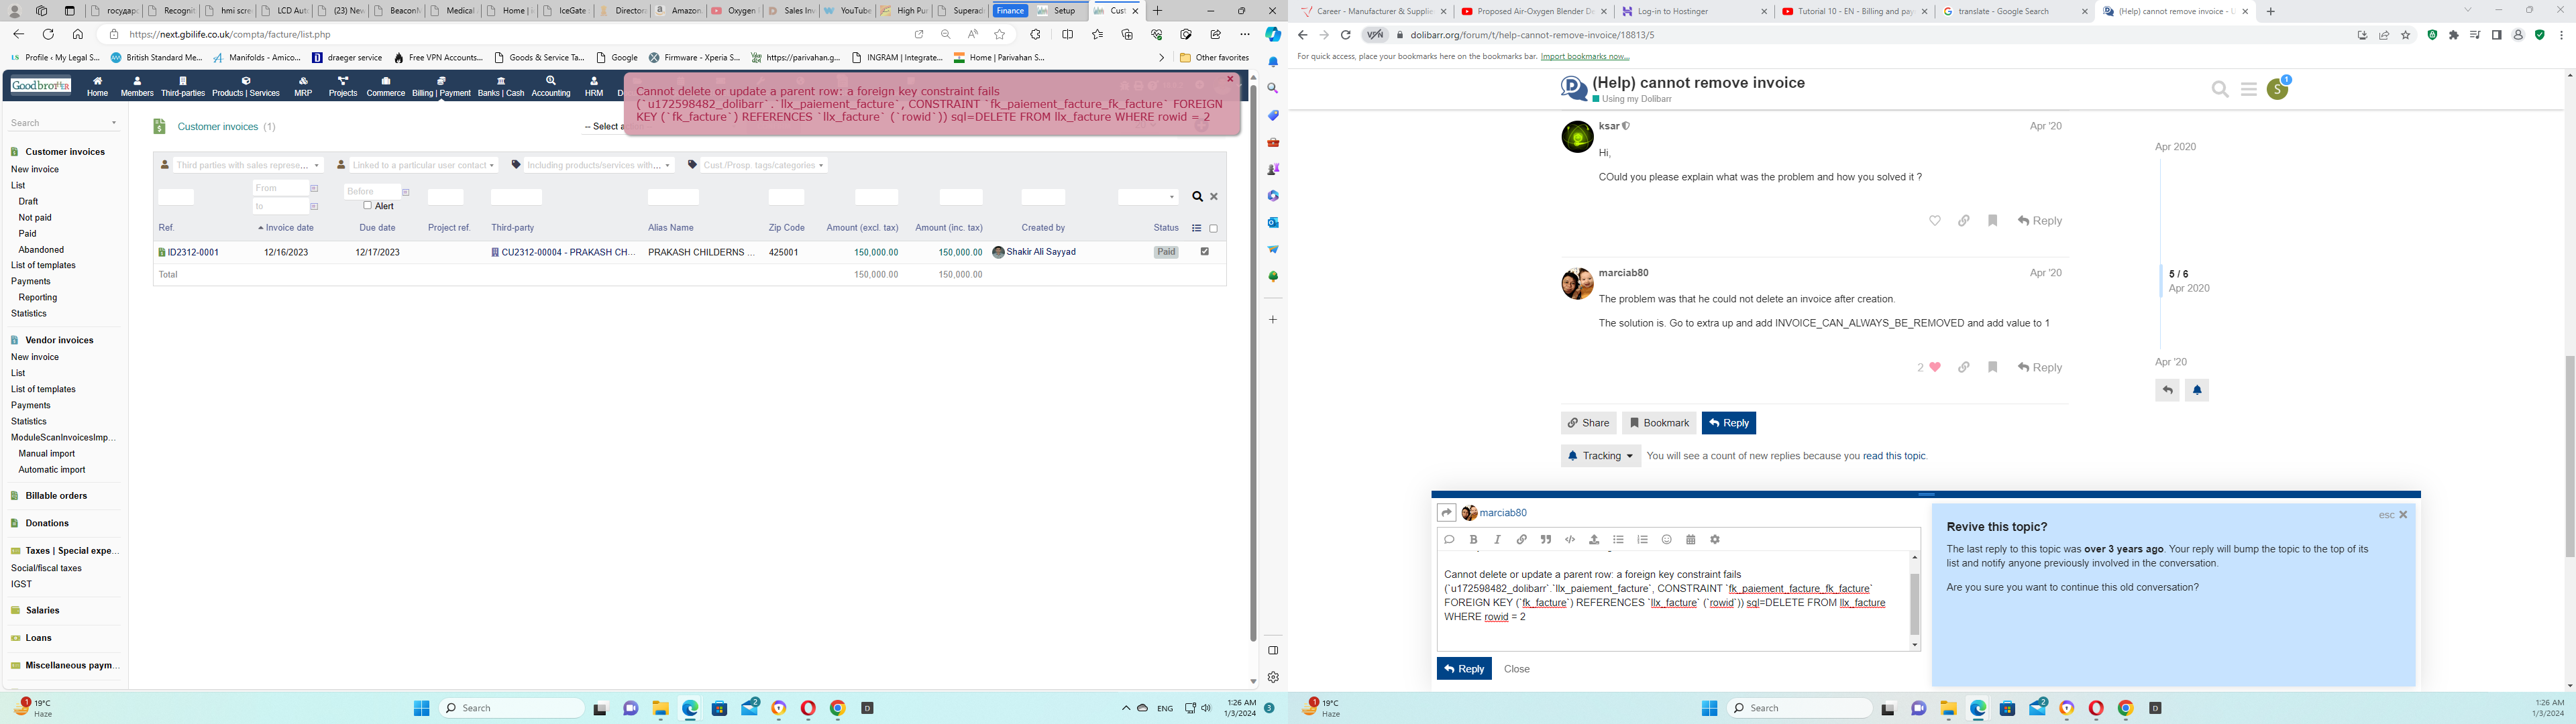
Task: Open invoice ID2312-0001 link
Action: 192,253
